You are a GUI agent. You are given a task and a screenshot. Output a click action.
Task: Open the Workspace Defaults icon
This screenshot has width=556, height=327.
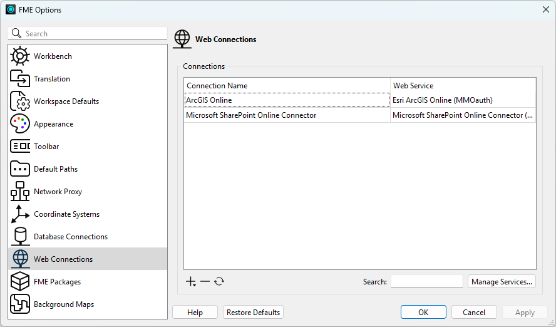20,101
